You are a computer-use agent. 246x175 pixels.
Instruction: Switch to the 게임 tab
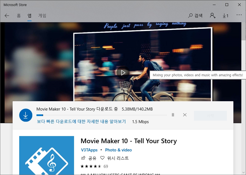(42, 16)
